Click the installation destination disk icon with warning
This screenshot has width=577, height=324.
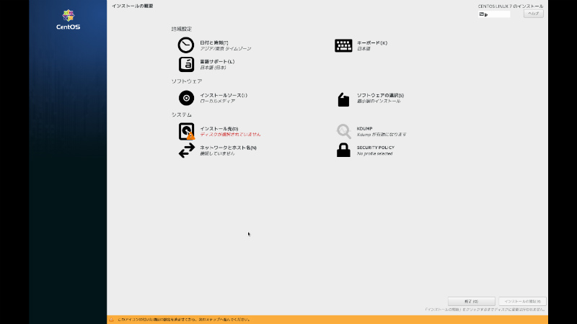tap(187, 131)
